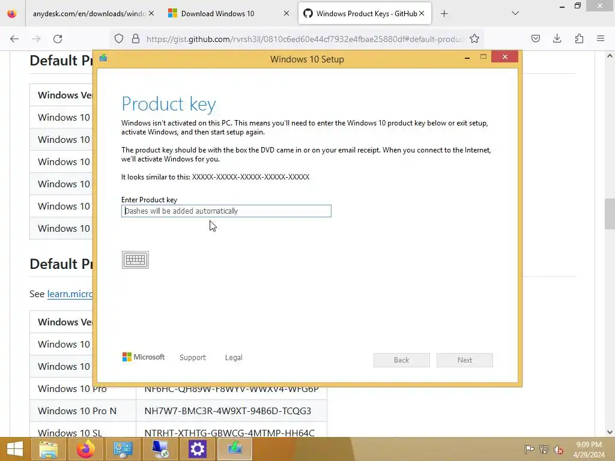The height and width of the screenshot is (461, 615).
Task: Open Control Panel taskbar icon
Action: [123, 449]
